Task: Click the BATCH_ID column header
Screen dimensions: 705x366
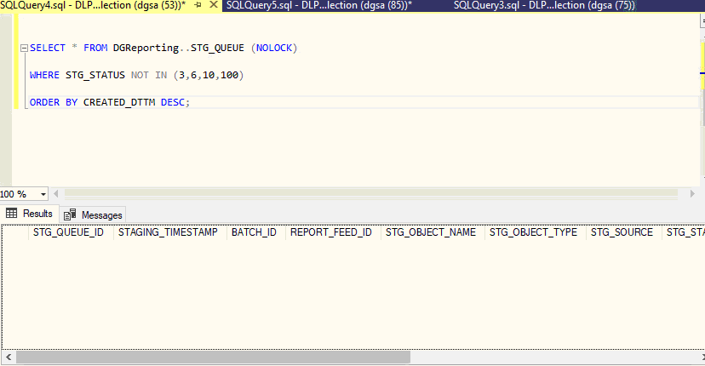Action: tap(254, 232)
